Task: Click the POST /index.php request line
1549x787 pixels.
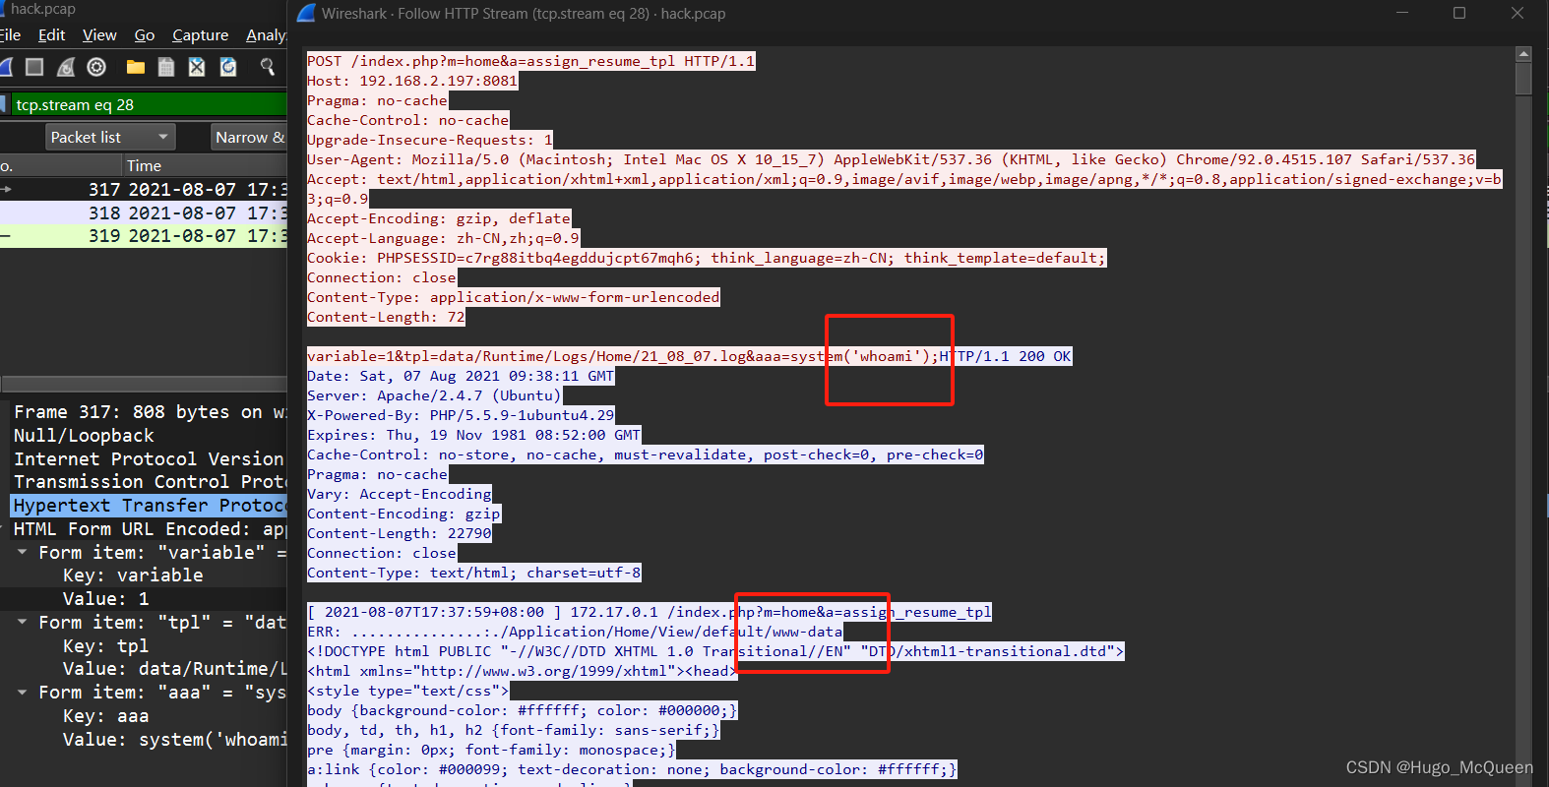Action: click(531, 61)
